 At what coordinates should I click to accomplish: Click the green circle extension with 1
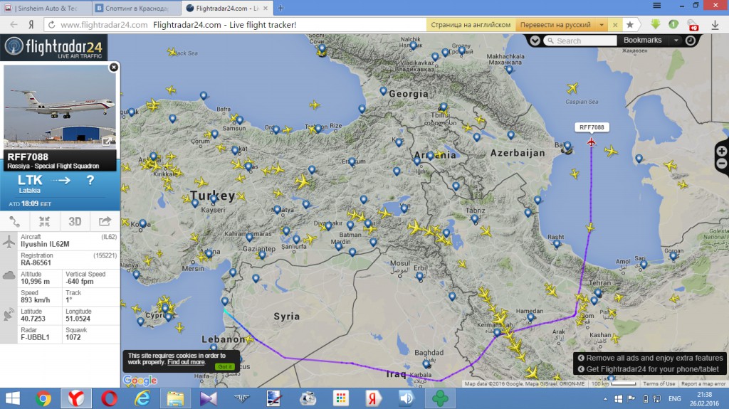(673, 24)
